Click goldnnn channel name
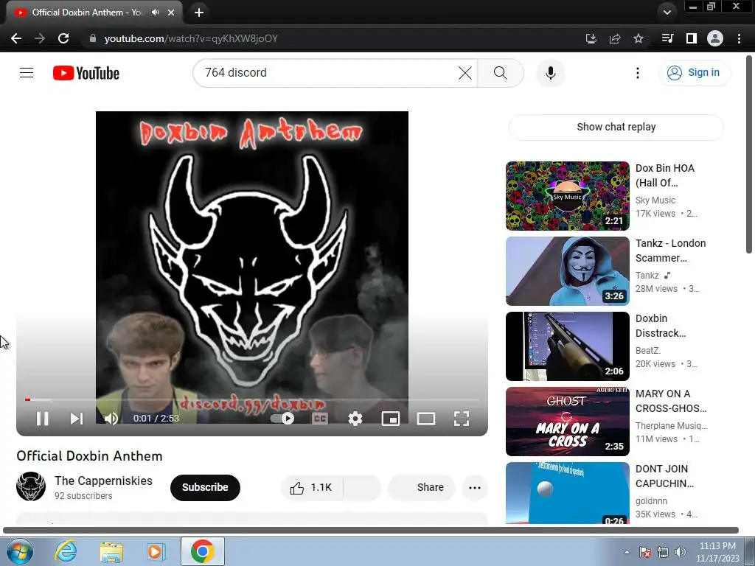This screenshot has height=566, width=755. tap(651, 501)
